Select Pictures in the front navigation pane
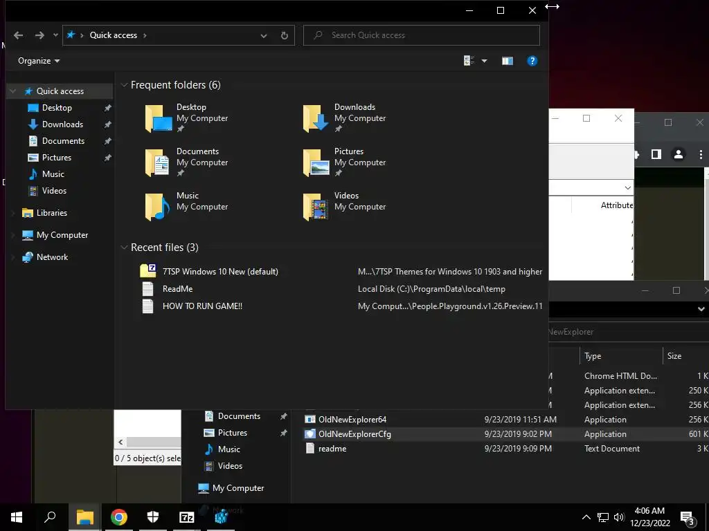709x531 pixels. [x=57, y=157]
